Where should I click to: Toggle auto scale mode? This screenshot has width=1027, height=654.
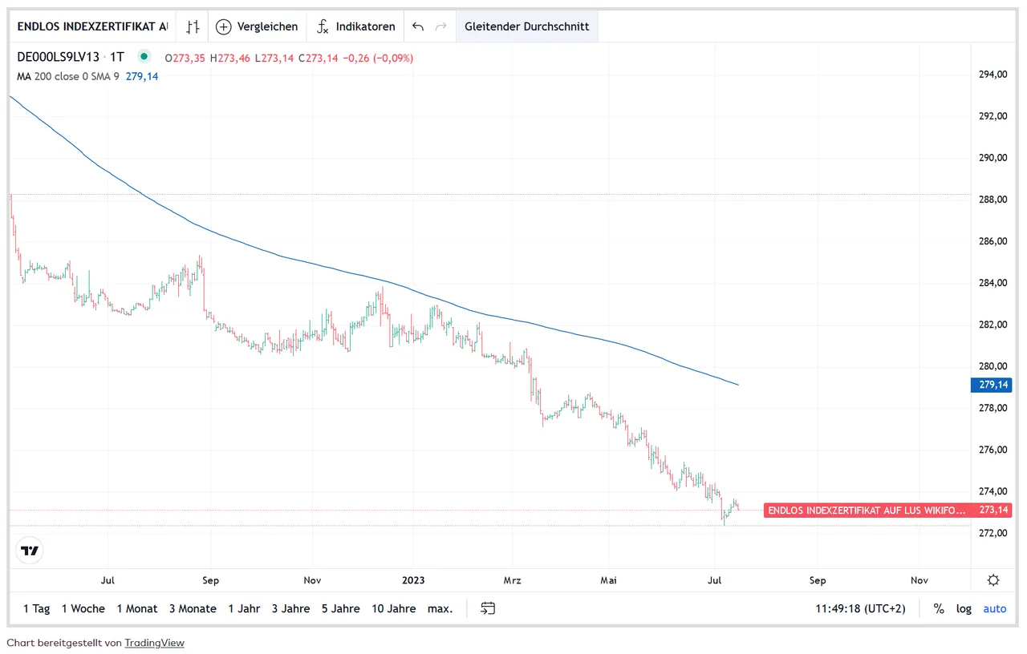(995, 608)
